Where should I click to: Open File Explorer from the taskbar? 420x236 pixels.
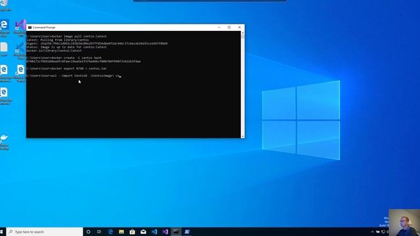[121, 231]
